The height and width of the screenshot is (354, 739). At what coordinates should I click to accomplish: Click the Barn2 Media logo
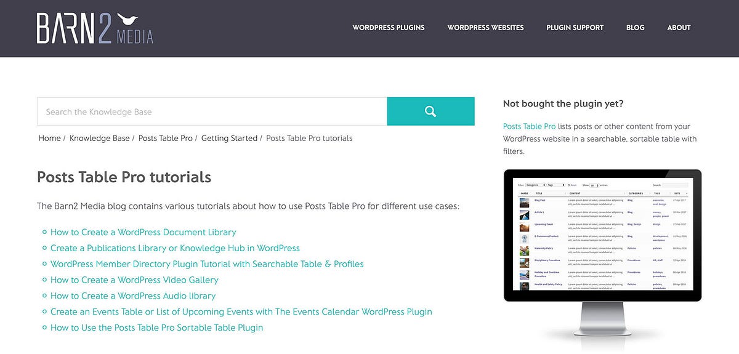coord(95,28)
